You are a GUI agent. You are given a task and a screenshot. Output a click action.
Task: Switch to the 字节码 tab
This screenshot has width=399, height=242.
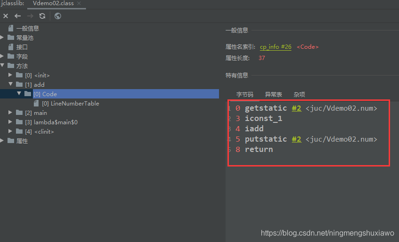tap(245, 95)
